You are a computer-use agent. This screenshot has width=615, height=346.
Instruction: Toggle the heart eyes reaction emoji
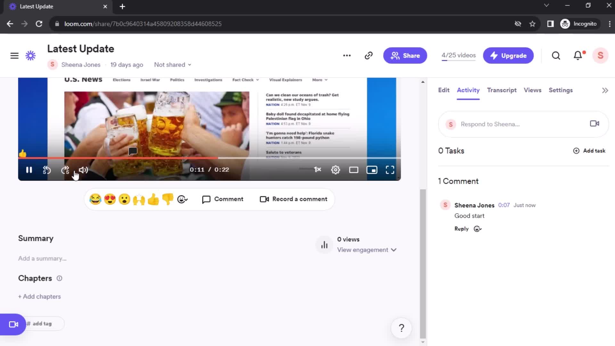[110, 199]
